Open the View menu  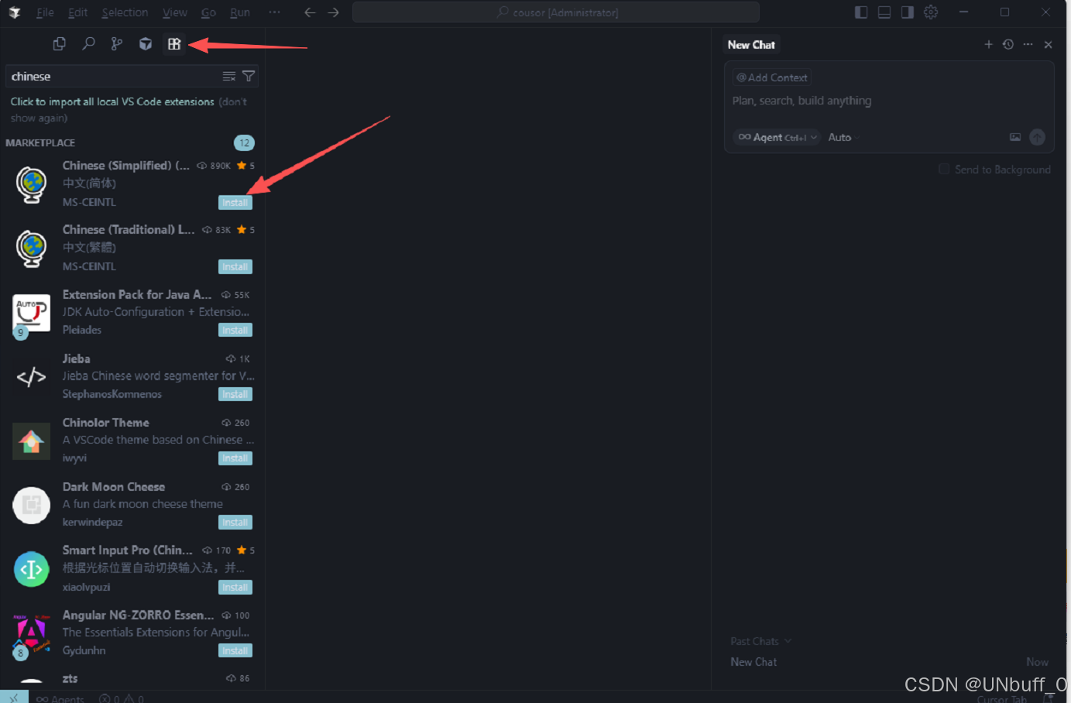coord(175,12)
